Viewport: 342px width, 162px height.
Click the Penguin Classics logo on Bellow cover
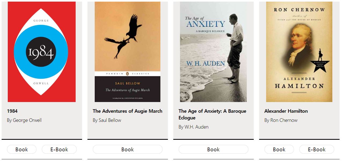tap(127, 74)
